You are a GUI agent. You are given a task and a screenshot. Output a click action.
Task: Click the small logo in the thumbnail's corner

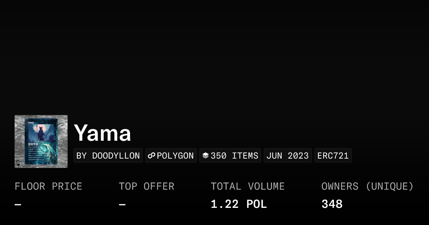coord(18,163)
